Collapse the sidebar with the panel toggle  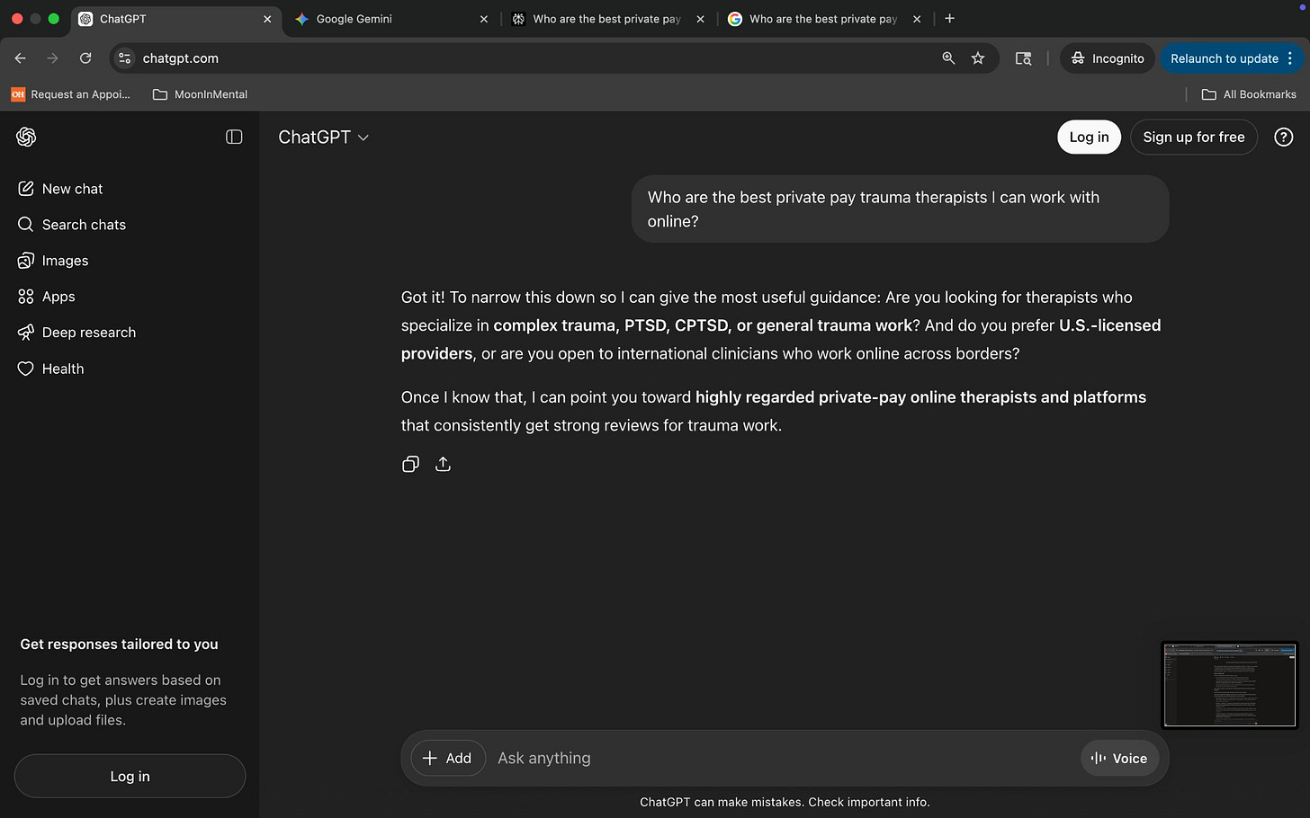click(x=234, y=137)
